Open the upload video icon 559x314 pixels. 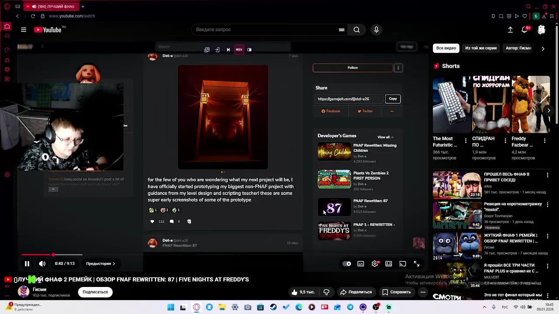[x=510, y=30]
